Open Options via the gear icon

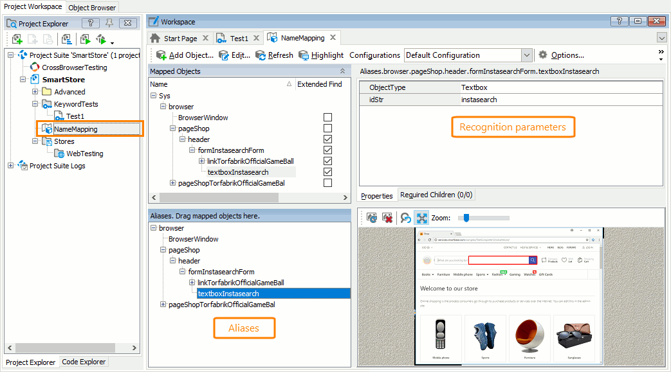(x=543, y=55)
